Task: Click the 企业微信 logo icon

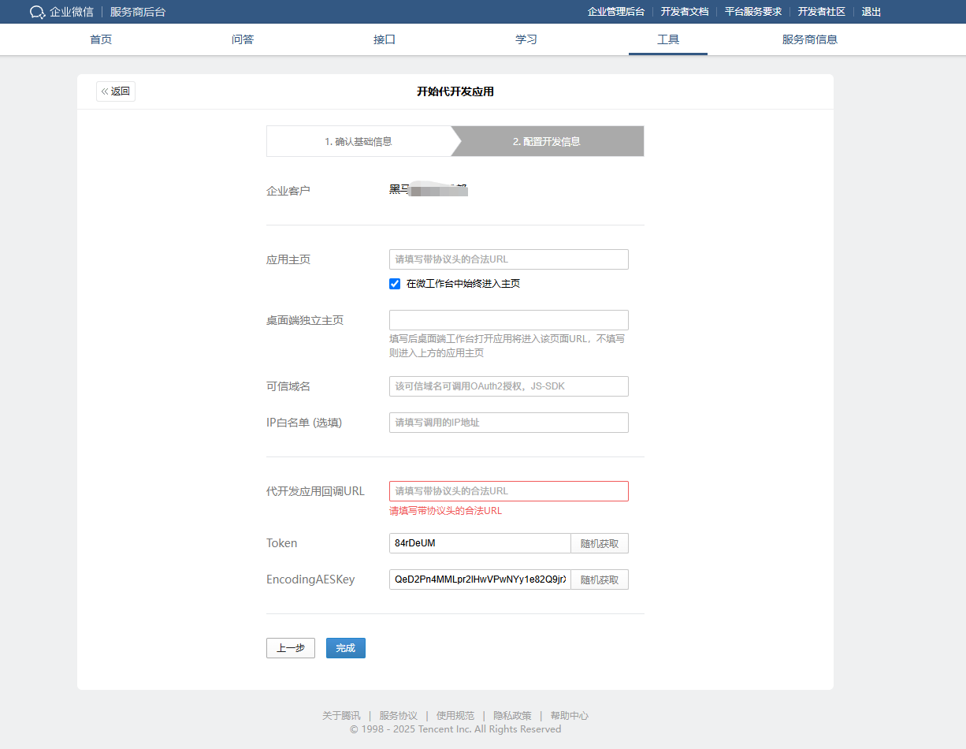Action: coord(38,12)
